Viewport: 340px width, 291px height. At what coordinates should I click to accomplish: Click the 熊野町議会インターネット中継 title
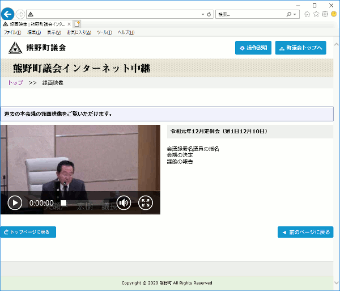(82, 68)
